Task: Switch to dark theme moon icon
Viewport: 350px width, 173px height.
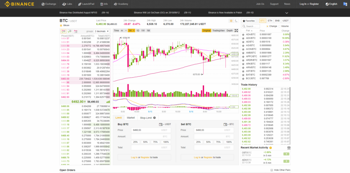Action: click(x=236, y=21)
